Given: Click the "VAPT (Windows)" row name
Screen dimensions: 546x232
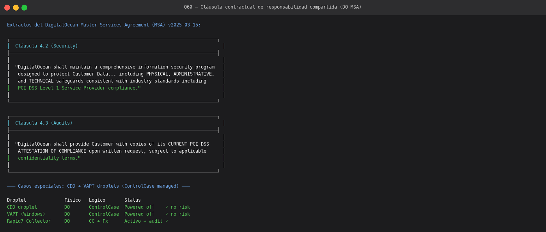Looking at the screenshot, I should point(26,214).
